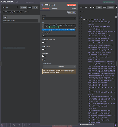This screenshot has width=118, height=127.
Task: Open the Authentication None dropdown
Action: tap(59, 36)
